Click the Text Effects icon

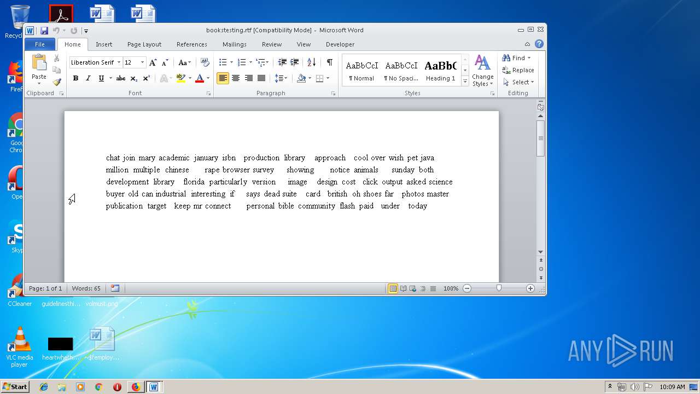[164, 78]
